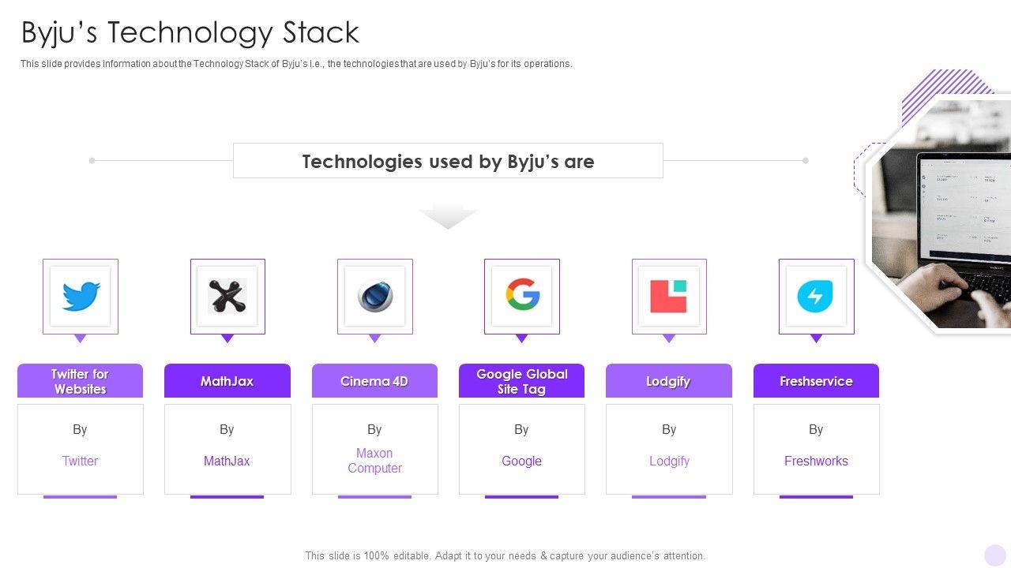Click the light purple circle in bottom corner
1011x568 pixels.
[994, 555]
